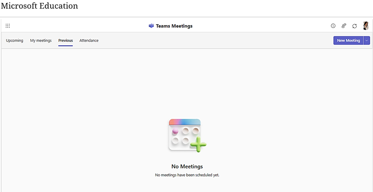Click the Teams logo beside the title
The width and height of the screenshot is (373, 192).
tap(151, 26)
